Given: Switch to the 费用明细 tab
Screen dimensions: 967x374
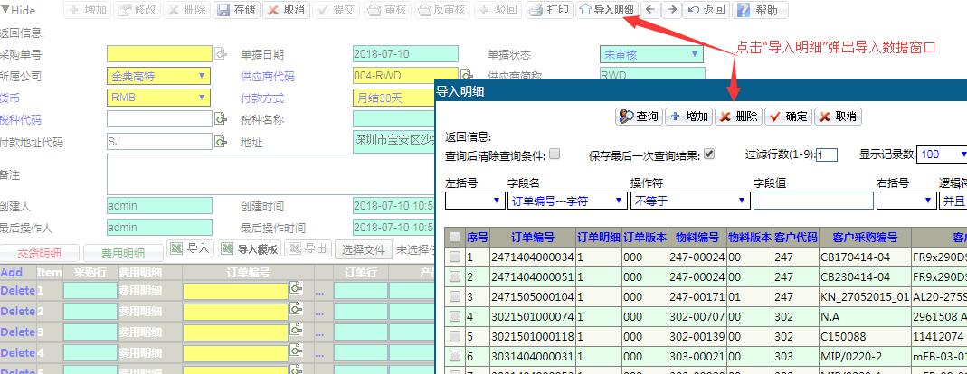Looking at the screenshot, I should coord(123,253).
